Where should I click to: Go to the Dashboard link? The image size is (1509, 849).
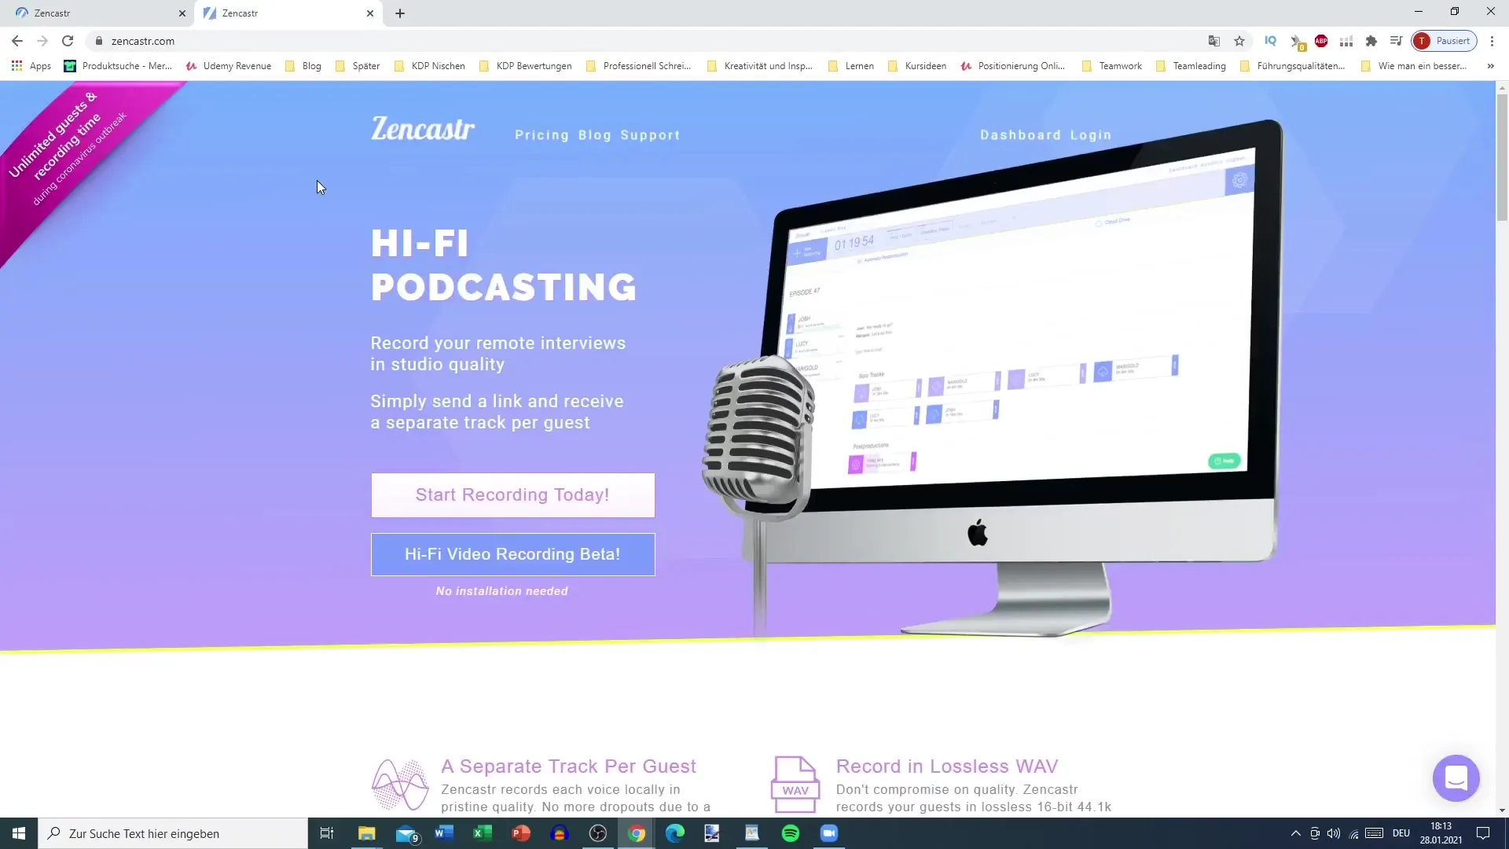pos(1020,135)
